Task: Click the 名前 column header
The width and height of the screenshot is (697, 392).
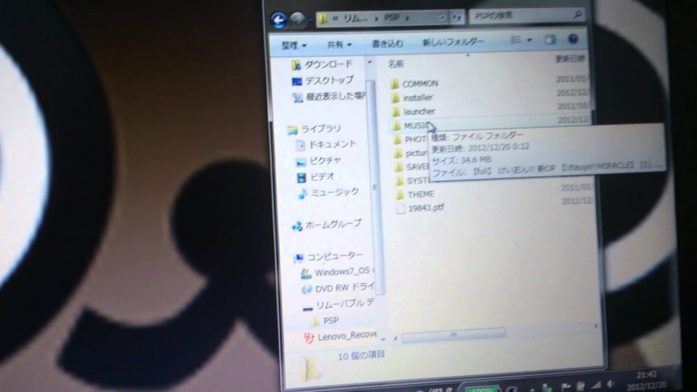Action: 396,64
